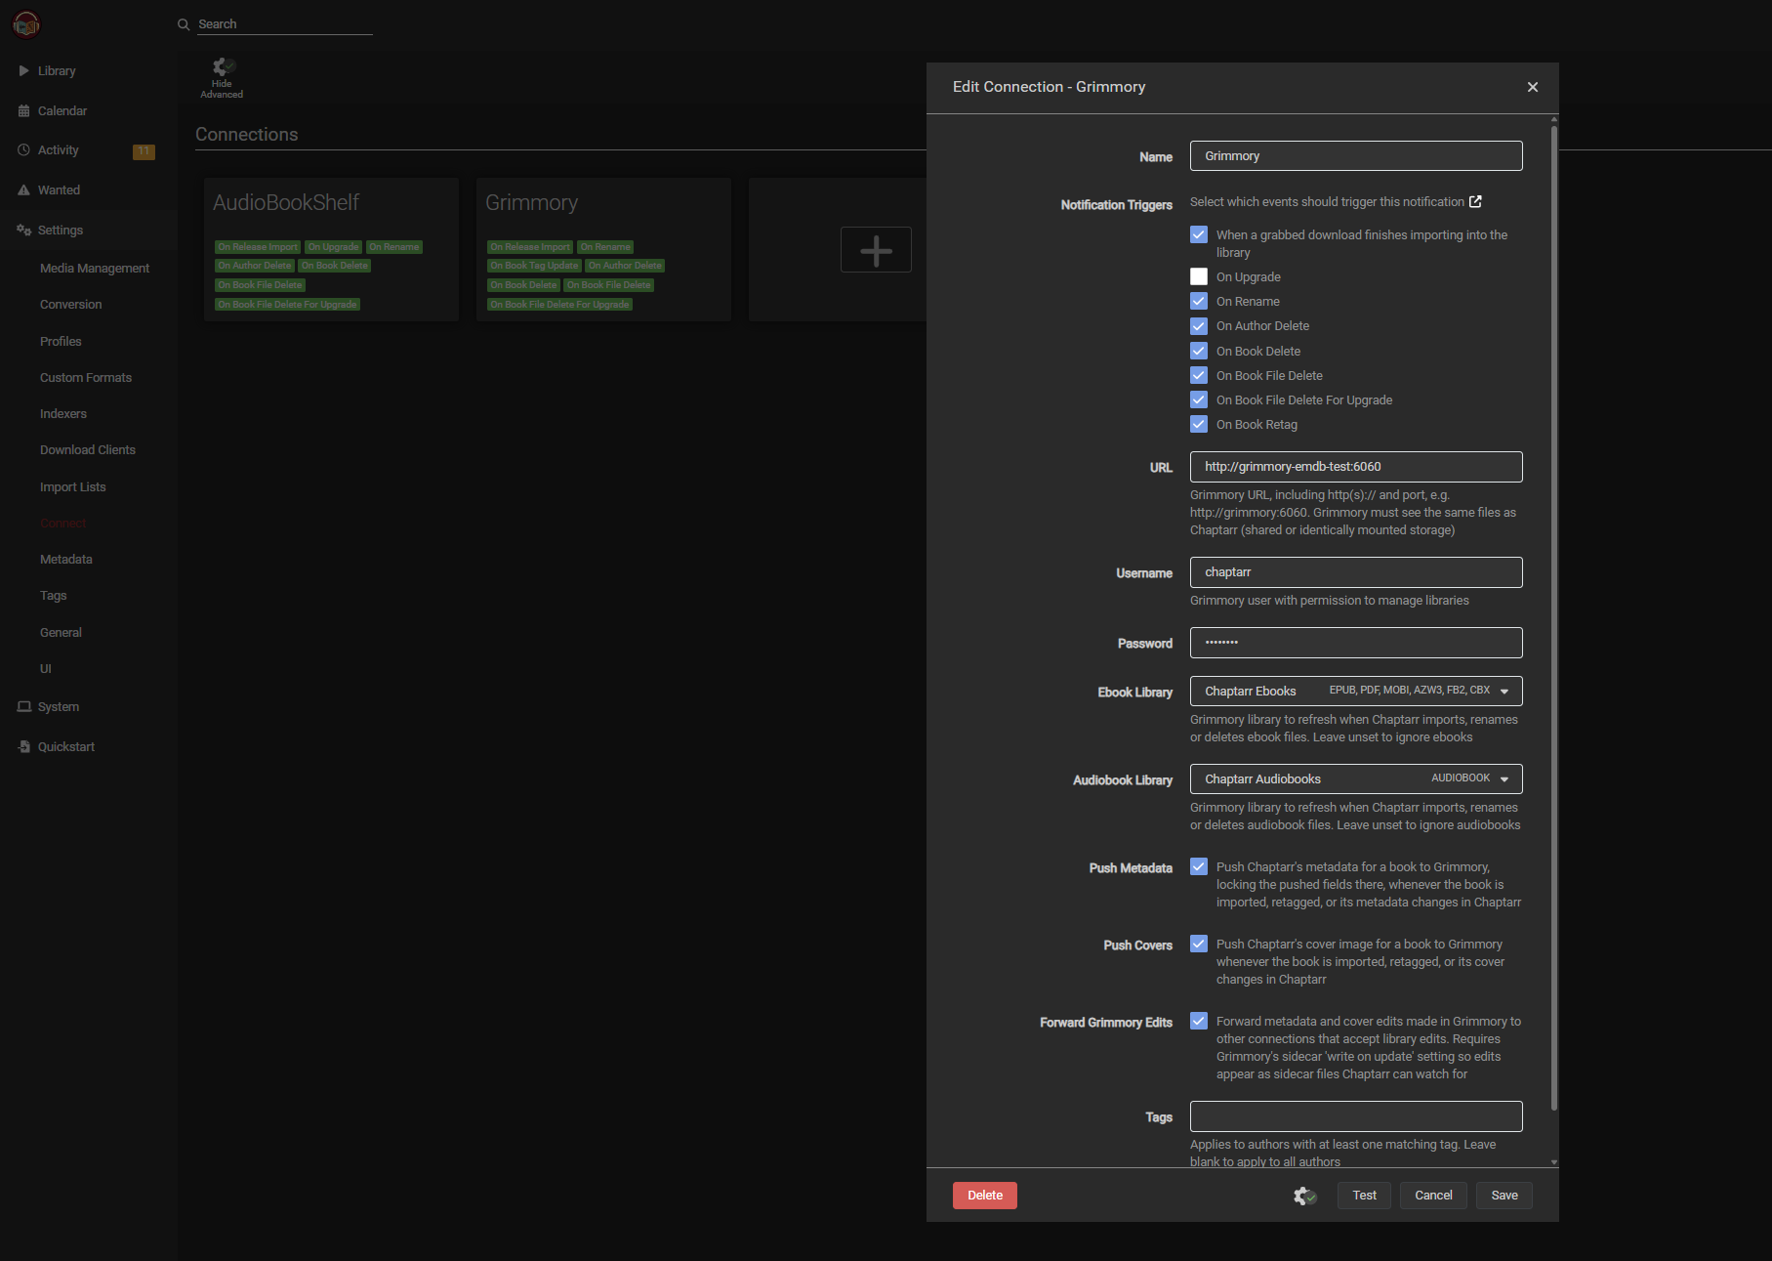Go to Download Clients settings
Viewport: 1772px width, 1261px height.
coord(88,449)
